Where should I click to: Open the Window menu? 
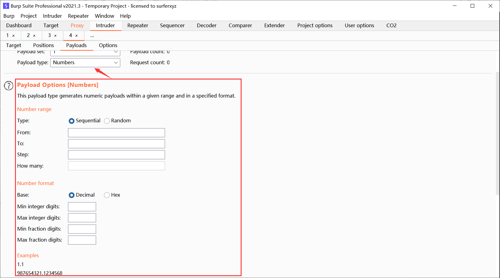[x=104, y=16]
